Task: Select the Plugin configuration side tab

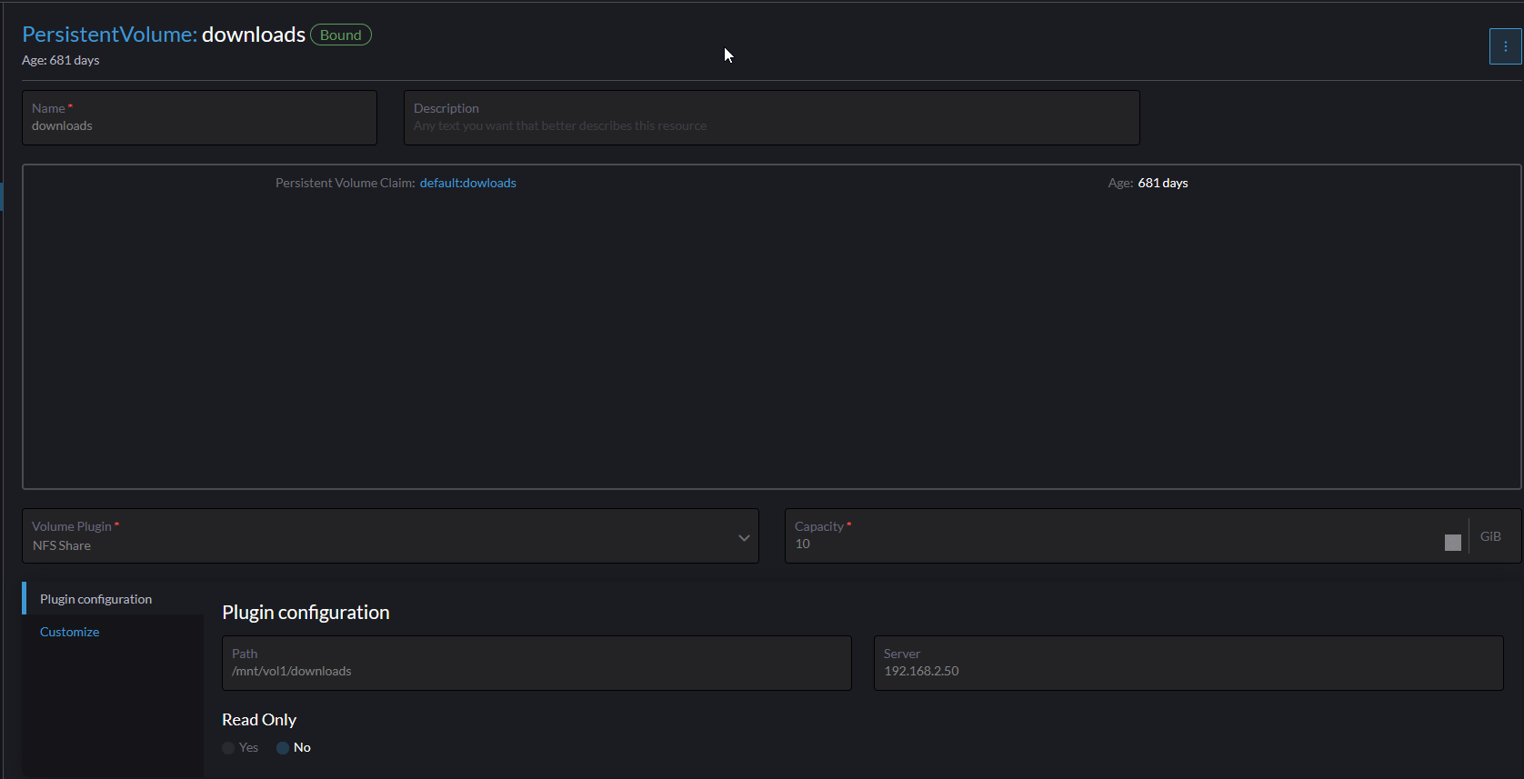Action: pos(95,599)
